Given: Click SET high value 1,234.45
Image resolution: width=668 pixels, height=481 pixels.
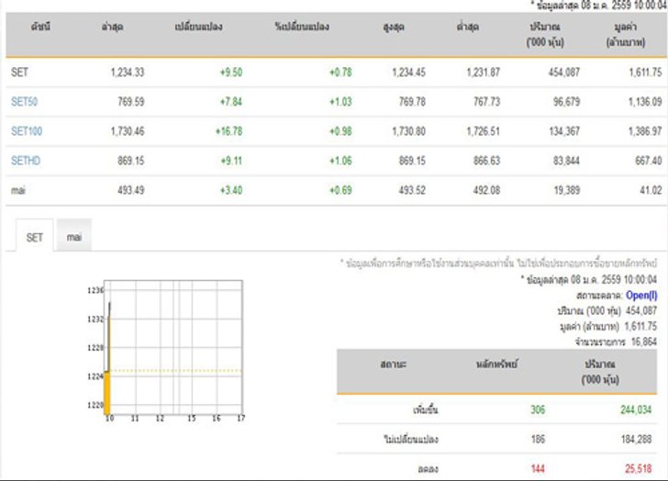Looking at the screenshot, I should [x=408, y=72].
